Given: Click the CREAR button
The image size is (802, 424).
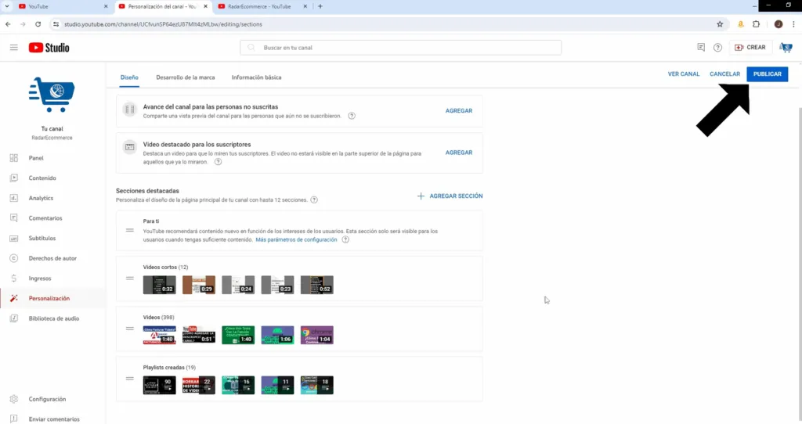Looking at the screenshot, I should pos(750,48).
